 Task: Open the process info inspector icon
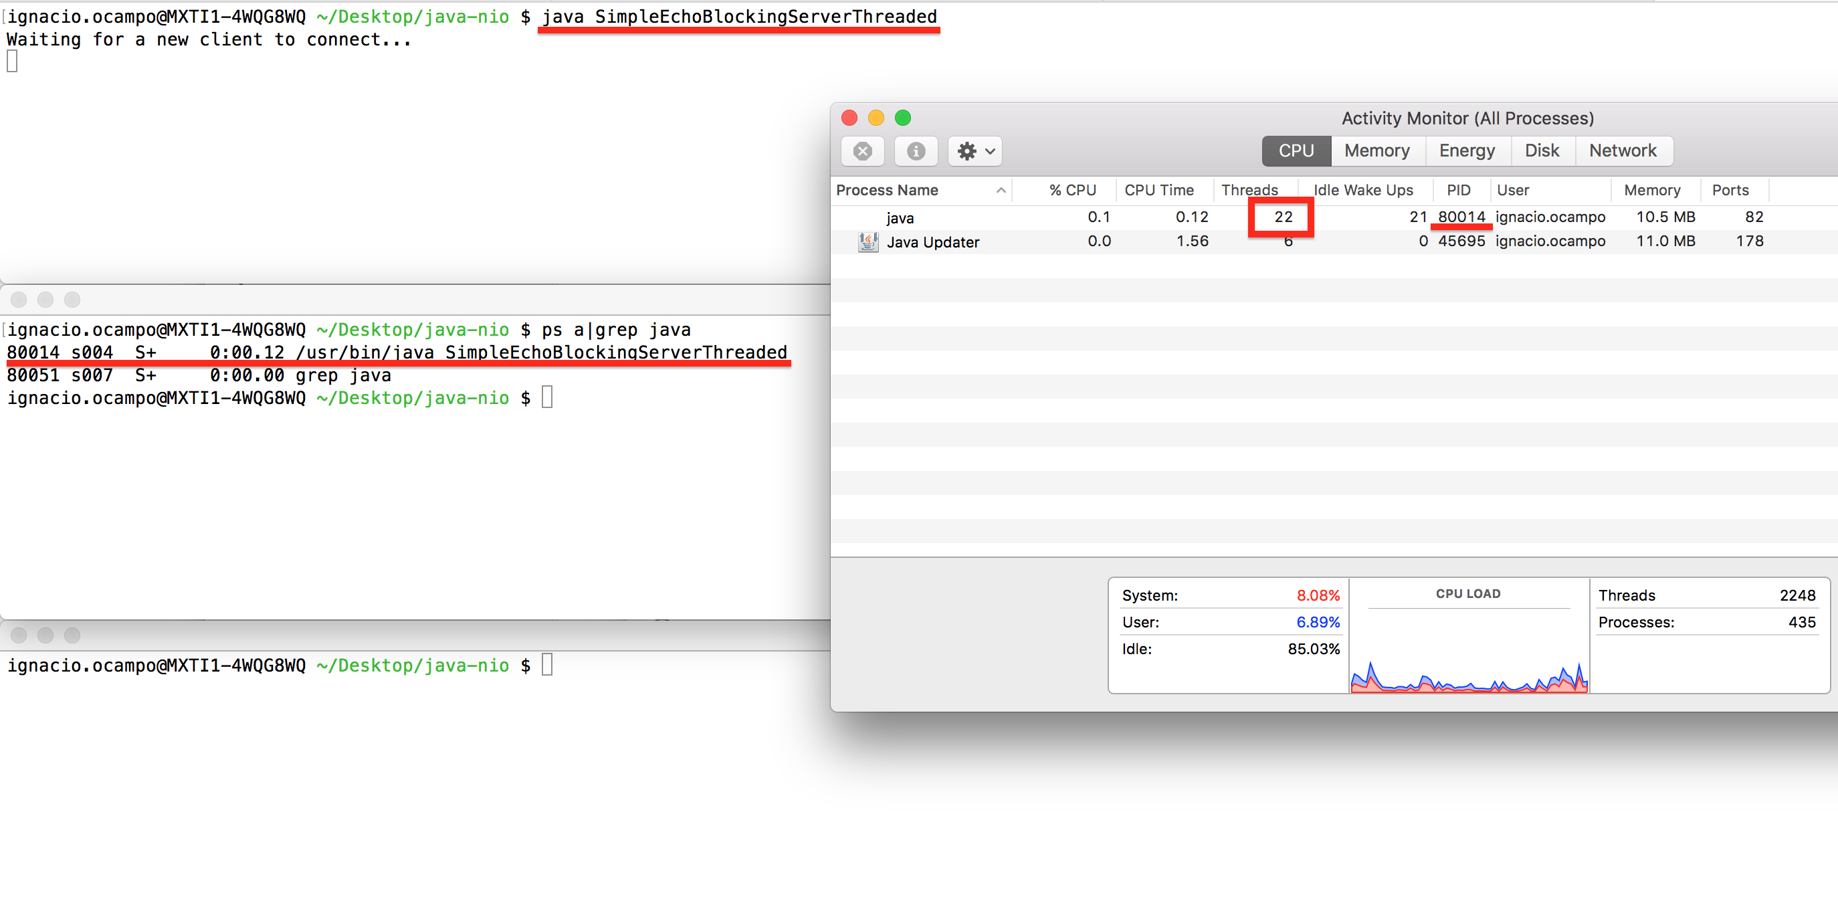[916, 151]
